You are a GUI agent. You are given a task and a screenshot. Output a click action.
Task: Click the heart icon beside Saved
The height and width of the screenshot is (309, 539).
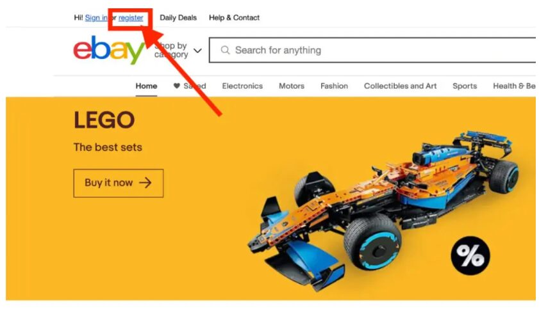pyautogui.click(x=177, y=86)
